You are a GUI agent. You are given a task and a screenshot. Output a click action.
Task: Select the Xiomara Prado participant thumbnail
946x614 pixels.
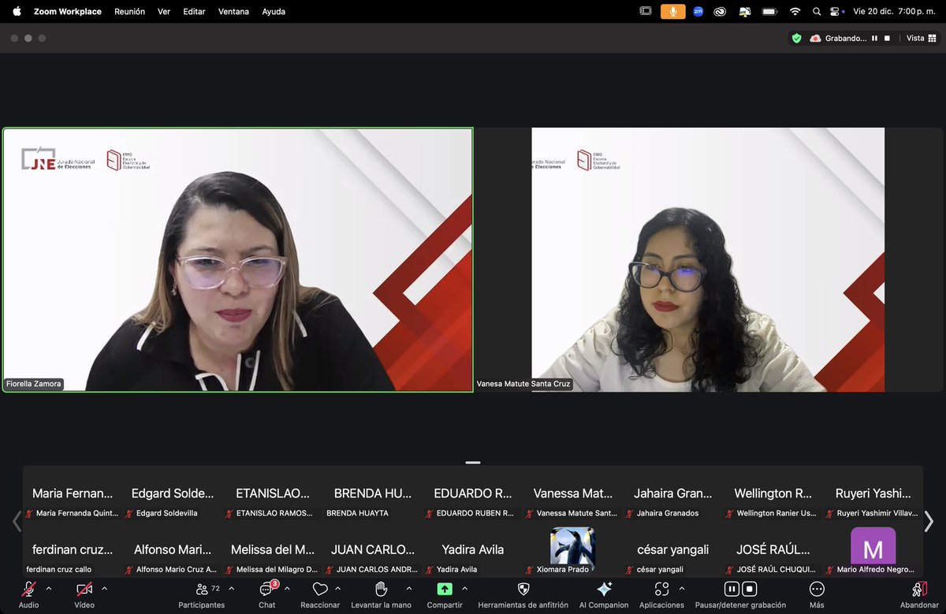click(572, 549)
